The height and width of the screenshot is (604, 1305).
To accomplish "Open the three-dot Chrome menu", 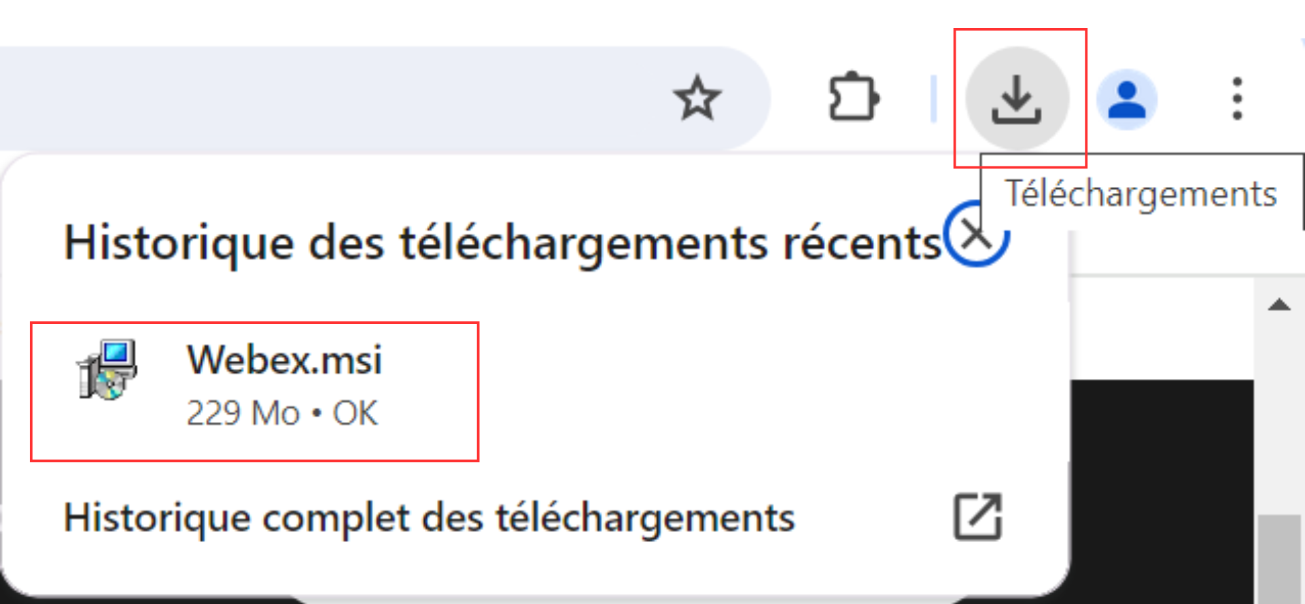I will coord(1237,99).
